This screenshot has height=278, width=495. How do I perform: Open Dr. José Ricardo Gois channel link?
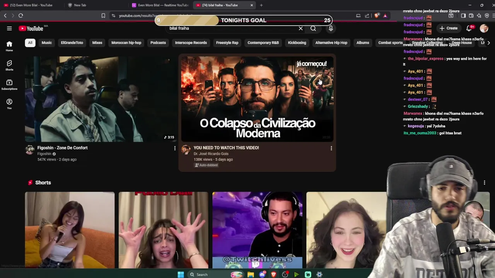pyautogui.click(x=211, y=154)
